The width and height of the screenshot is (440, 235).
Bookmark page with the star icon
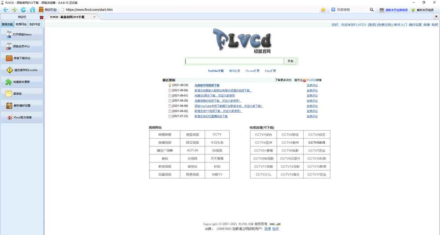(x=323, y=10)
